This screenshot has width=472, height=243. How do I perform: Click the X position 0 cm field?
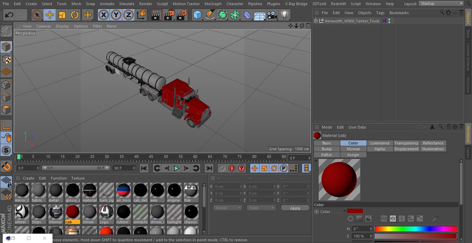click(228, 186)
